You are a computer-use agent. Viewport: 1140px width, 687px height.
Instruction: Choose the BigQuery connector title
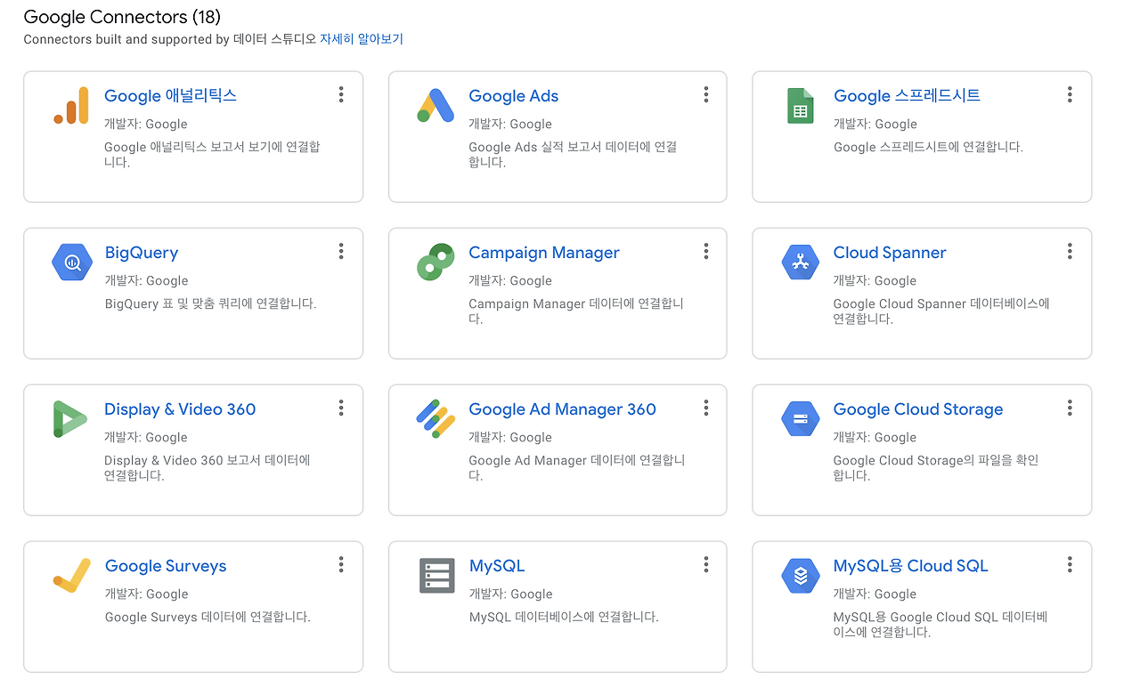142,253
